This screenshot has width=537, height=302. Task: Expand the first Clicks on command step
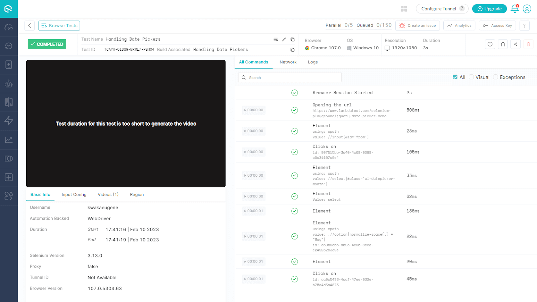(x=253, y=152)
